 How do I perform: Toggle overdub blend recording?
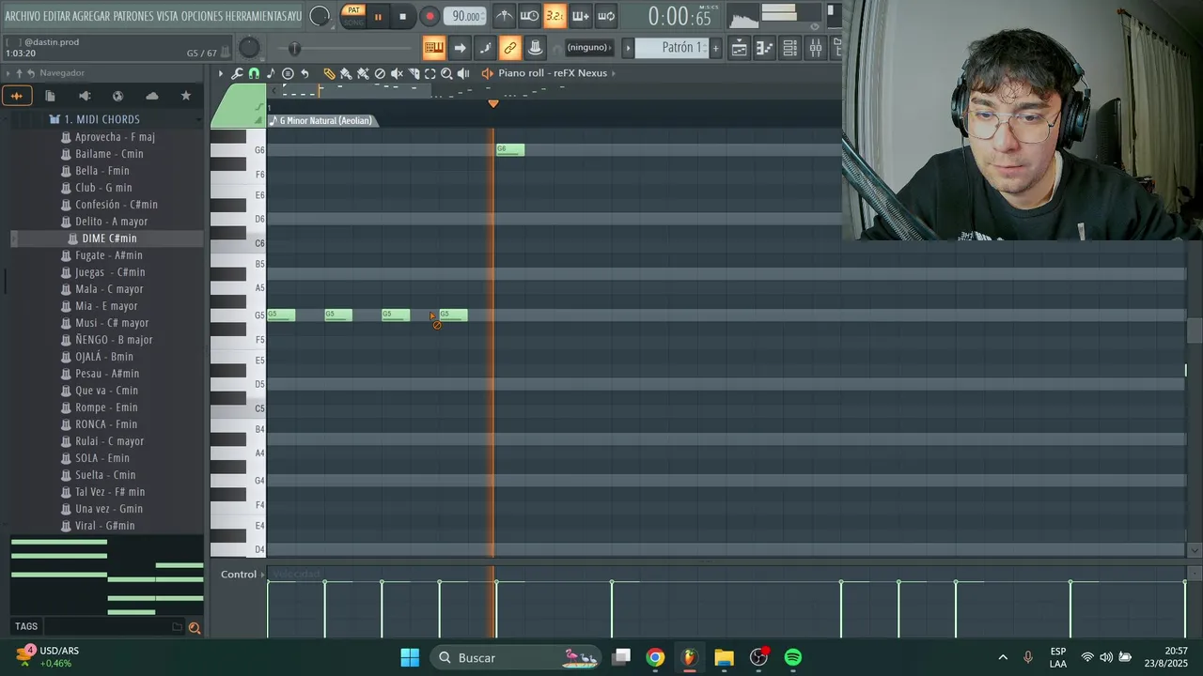point(581,16)
